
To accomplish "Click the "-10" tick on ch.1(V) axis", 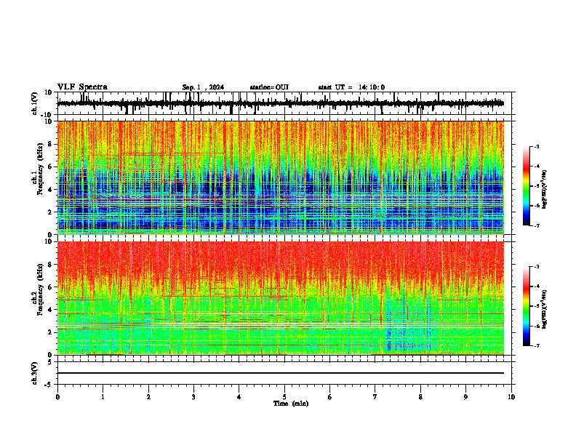I will 47,115.
